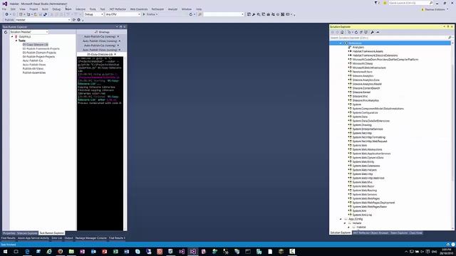Viewport: 456px width, 256px height.
Task: Open the Class View tab
Action: pos(415,233)
